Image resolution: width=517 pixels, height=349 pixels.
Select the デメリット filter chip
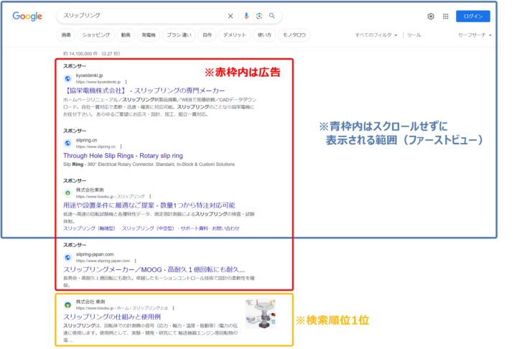pos(234,35)
